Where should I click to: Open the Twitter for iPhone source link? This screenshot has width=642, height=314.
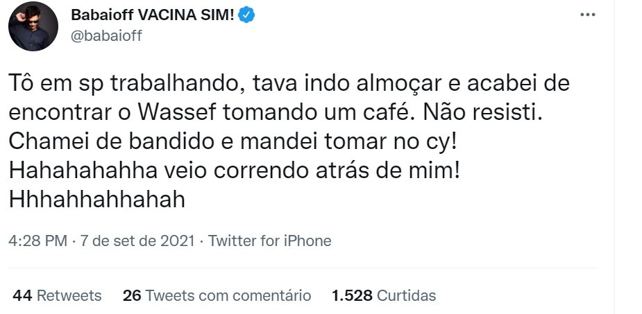click(x=270, y=241)
